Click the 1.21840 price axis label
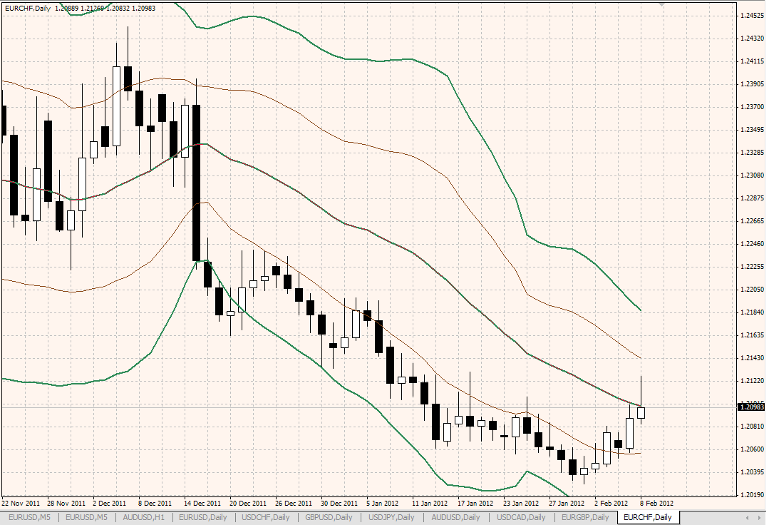 tap(752, 312)
